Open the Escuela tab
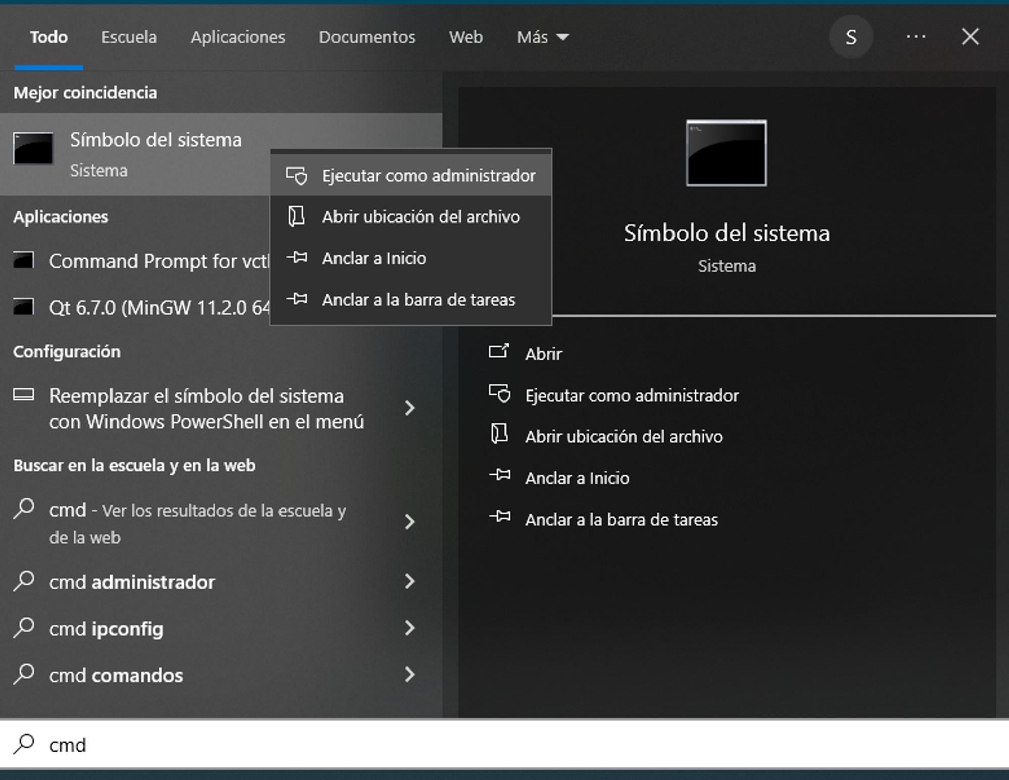The width and height of the screenshot is (1009, 780). pyautogui.click(x=129, y=37)
